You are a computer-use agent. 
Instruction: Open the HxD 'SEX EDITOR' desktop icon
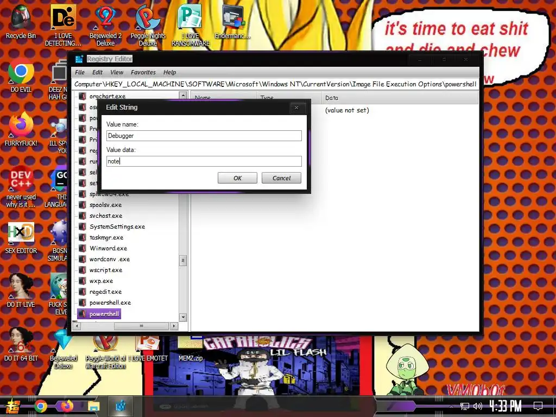click(21, 238)
